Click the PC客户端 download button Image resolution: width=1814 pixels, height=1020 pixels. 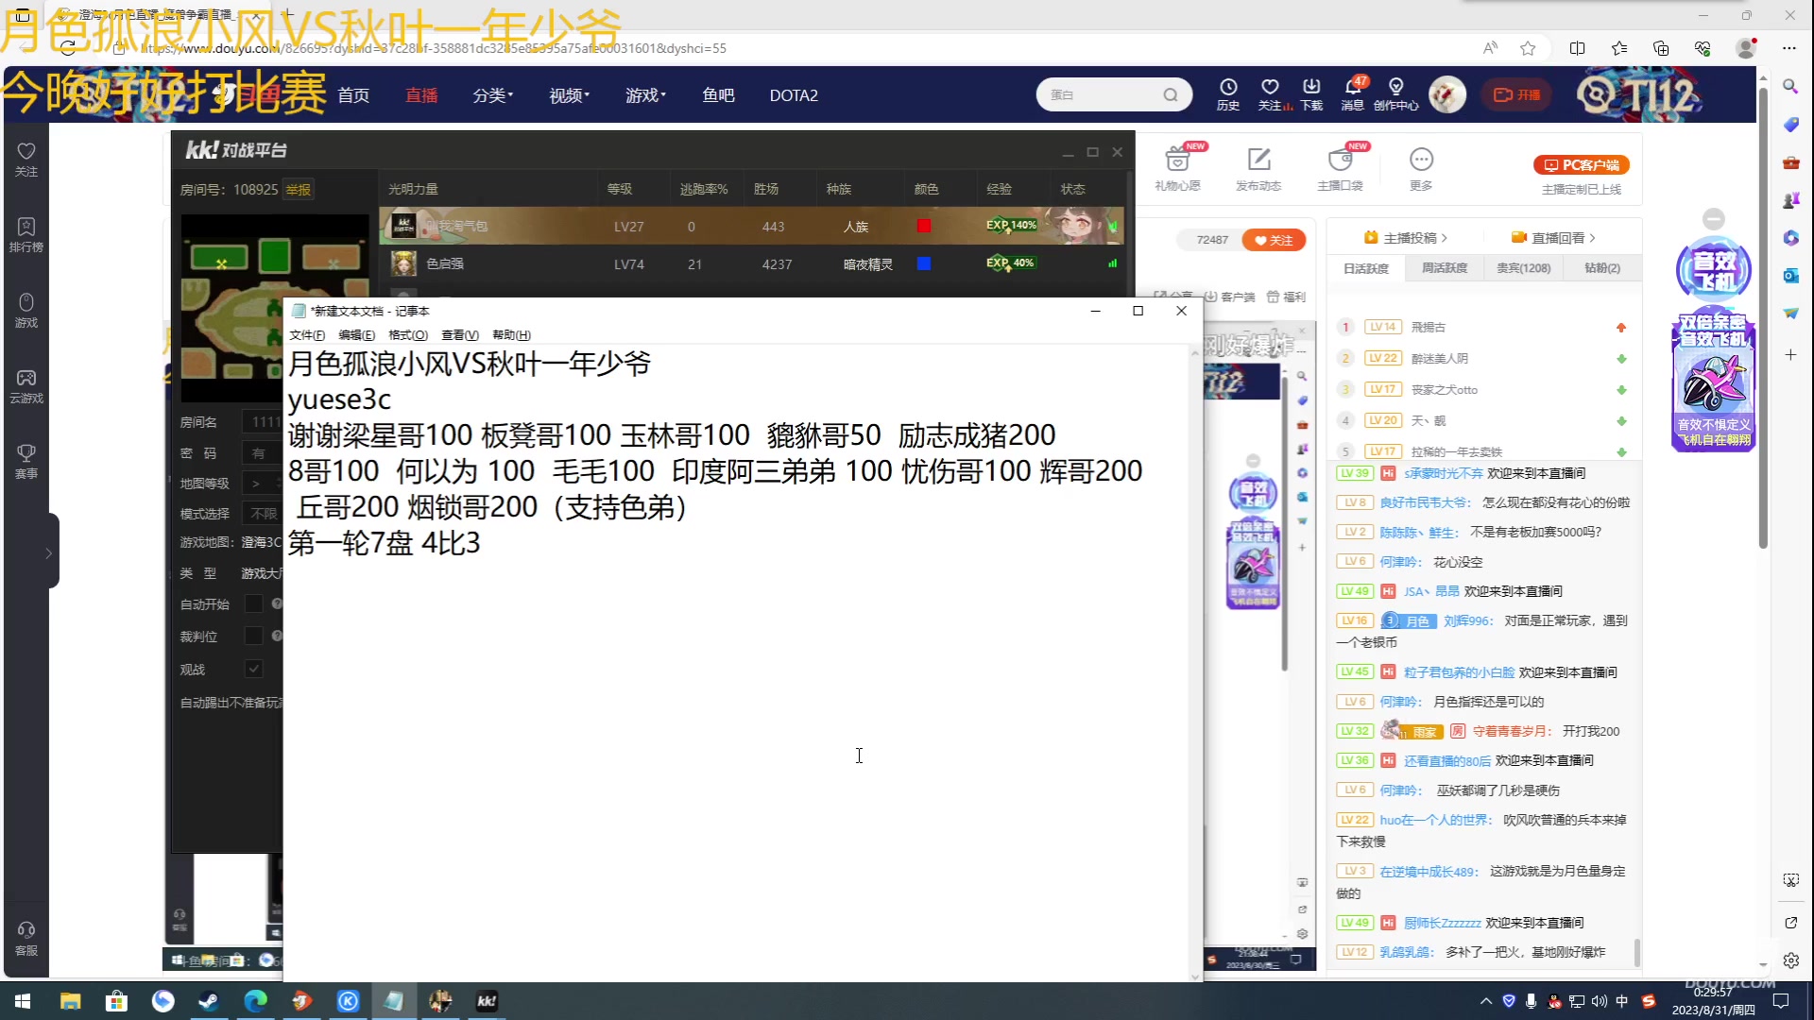pyautogui.click(x=1582, y=165)
